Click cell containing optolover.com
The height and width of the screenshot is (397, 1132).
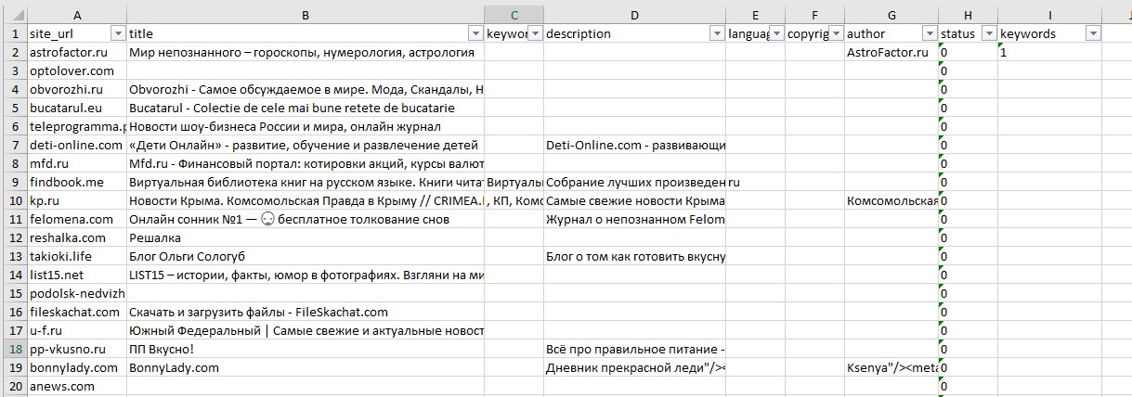click(x=77, y=70)
